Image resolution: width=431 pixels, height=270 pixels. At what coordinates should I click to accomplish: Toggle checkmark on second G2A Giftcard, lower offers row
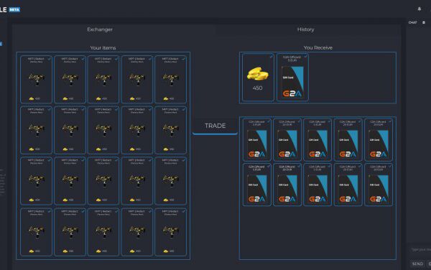click(x=299, y=166)
